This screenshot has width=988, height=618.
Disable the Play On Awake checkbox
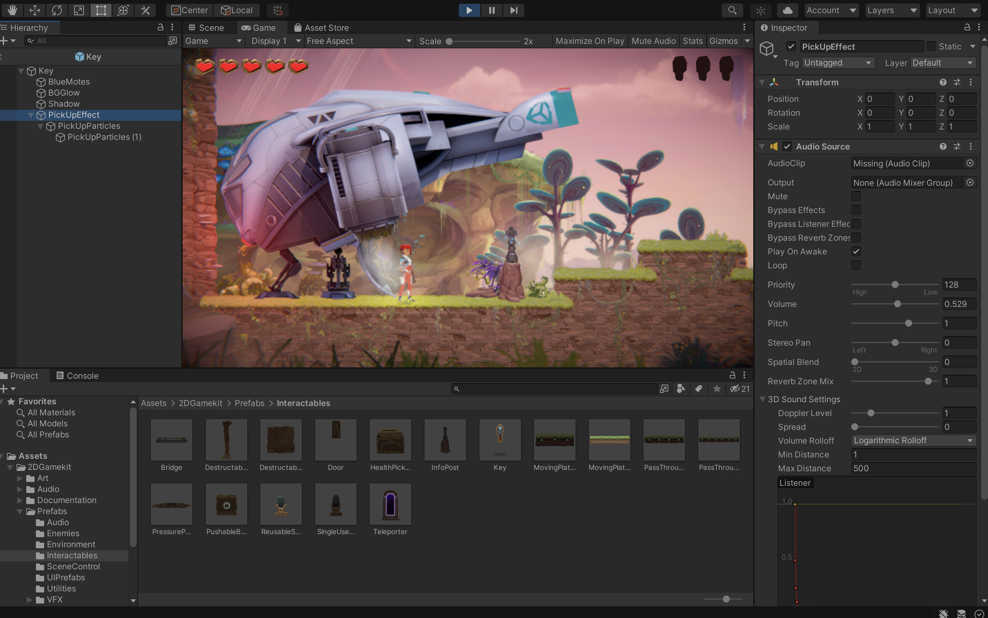pyautogui.click(x=856, y=251)
